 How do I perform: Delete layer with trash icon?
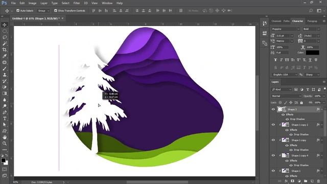pyautogui.click(x=318, y=181)
